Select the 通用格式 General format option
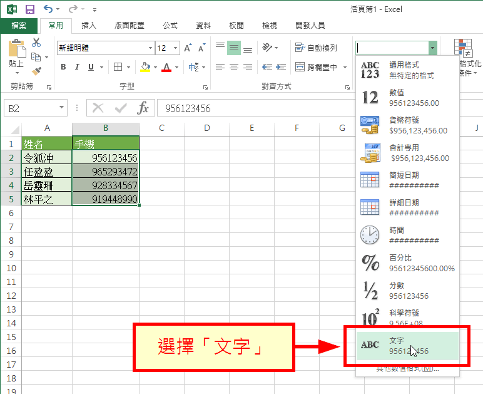The height and width of the screenshot is (394, 483). coord(407,70)
